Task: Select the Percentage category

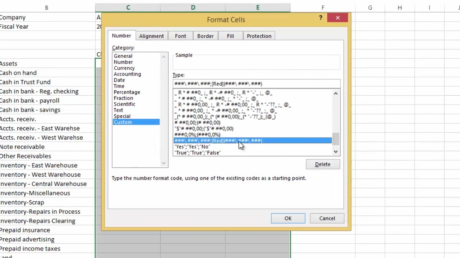Action: [136, 92]
